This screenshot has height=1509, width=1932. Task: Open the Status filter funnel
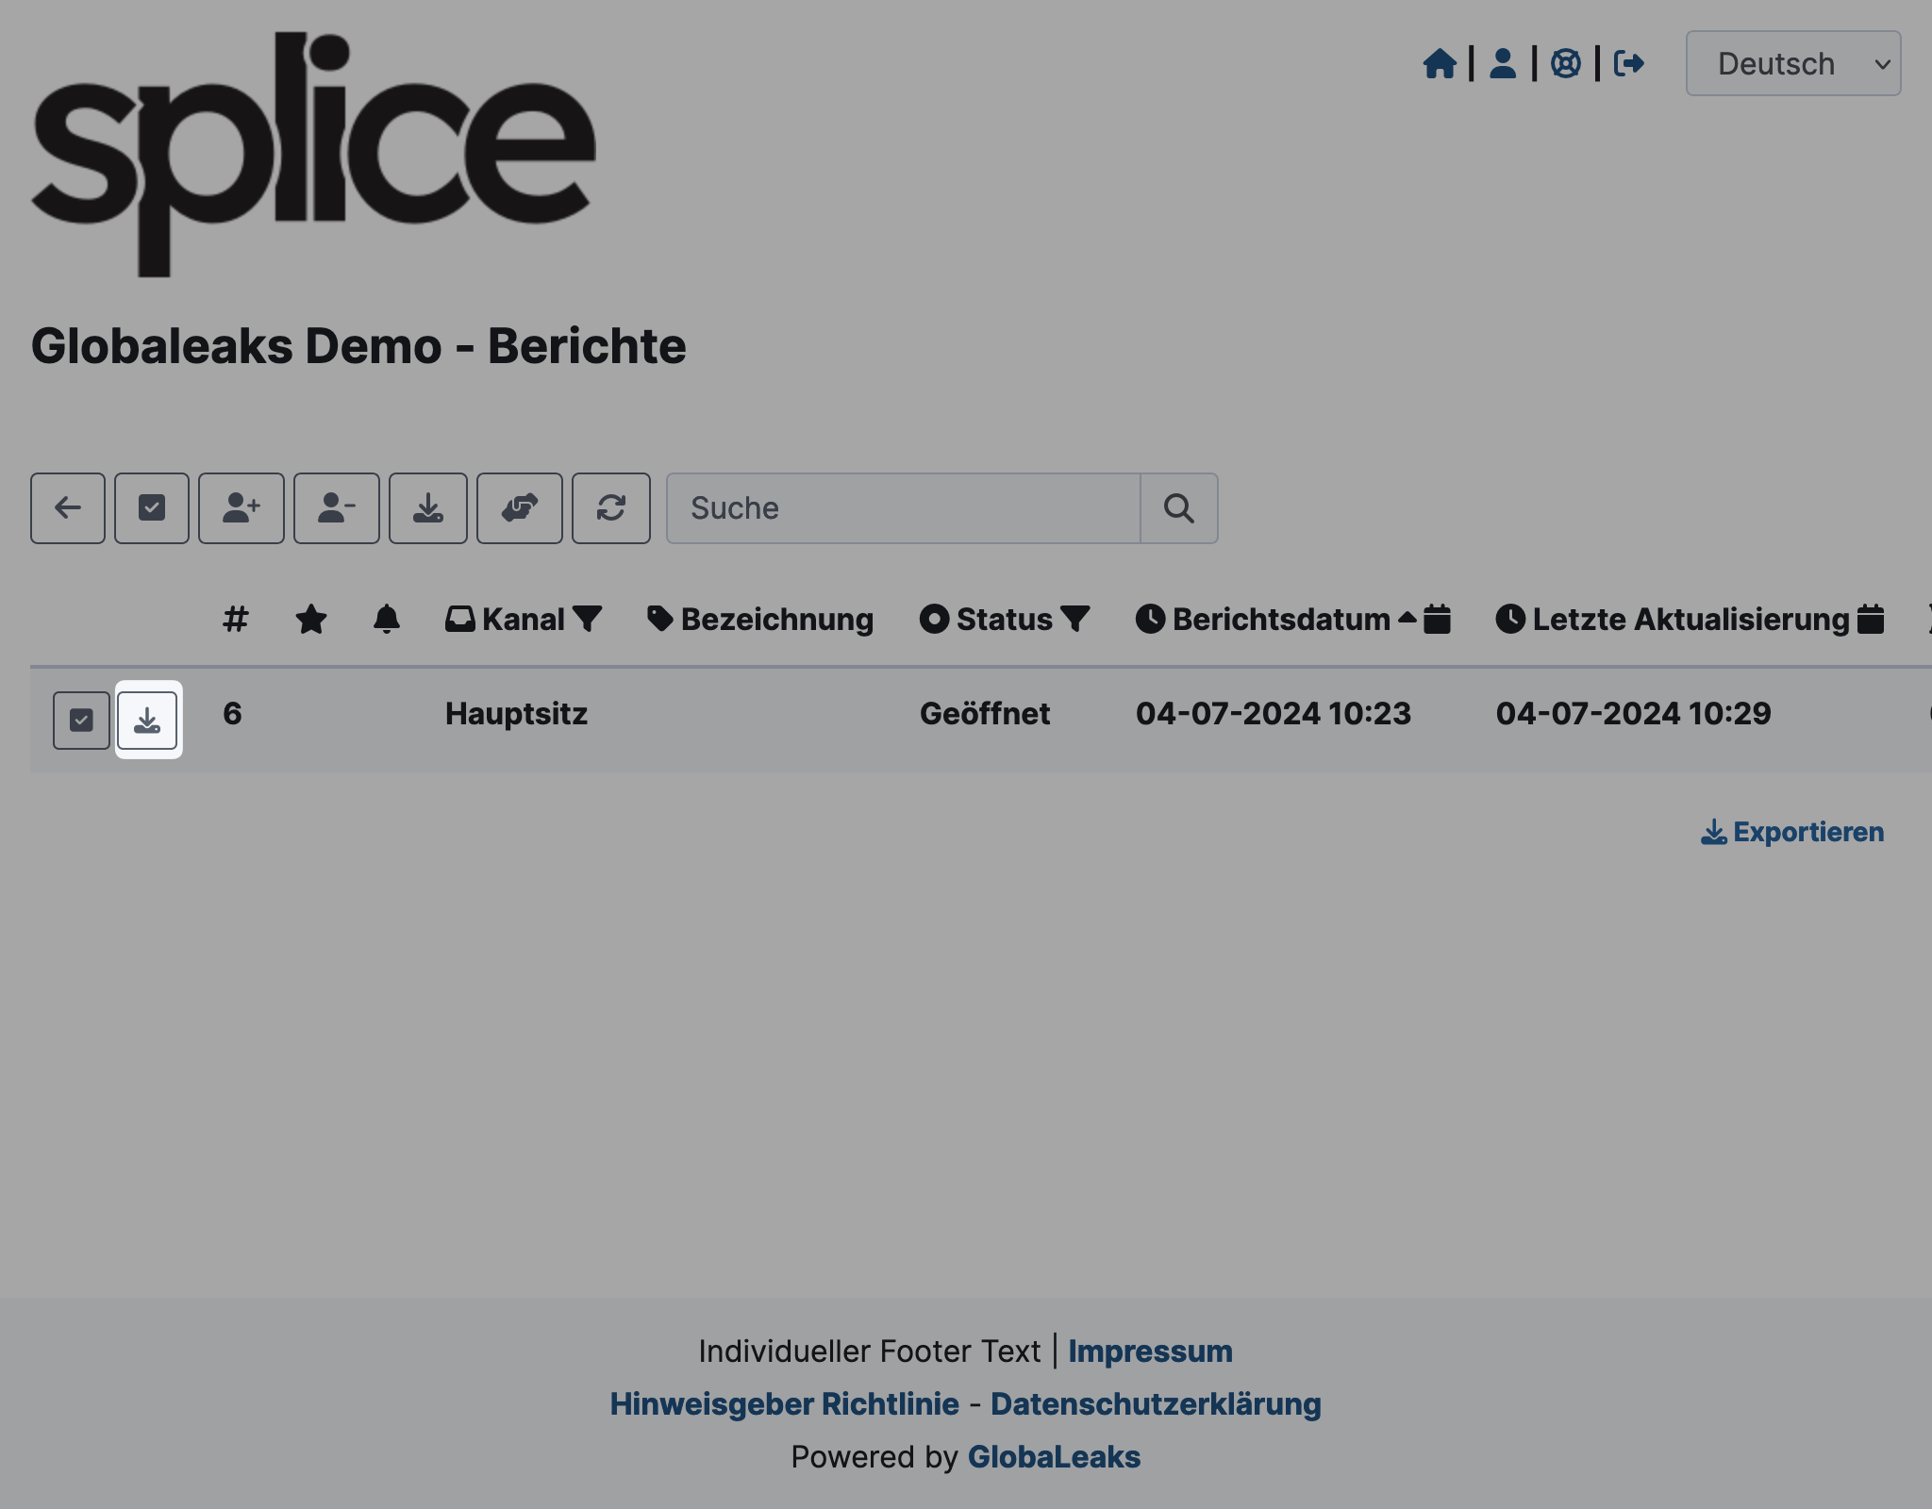coord(1075,620)
